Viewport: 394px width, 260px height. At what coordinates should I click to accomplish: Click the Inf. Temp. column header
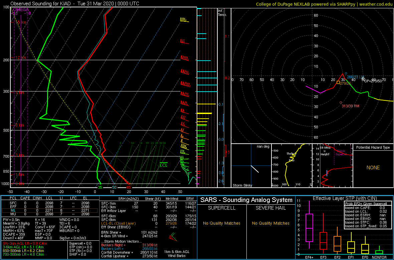coord(223,13)
